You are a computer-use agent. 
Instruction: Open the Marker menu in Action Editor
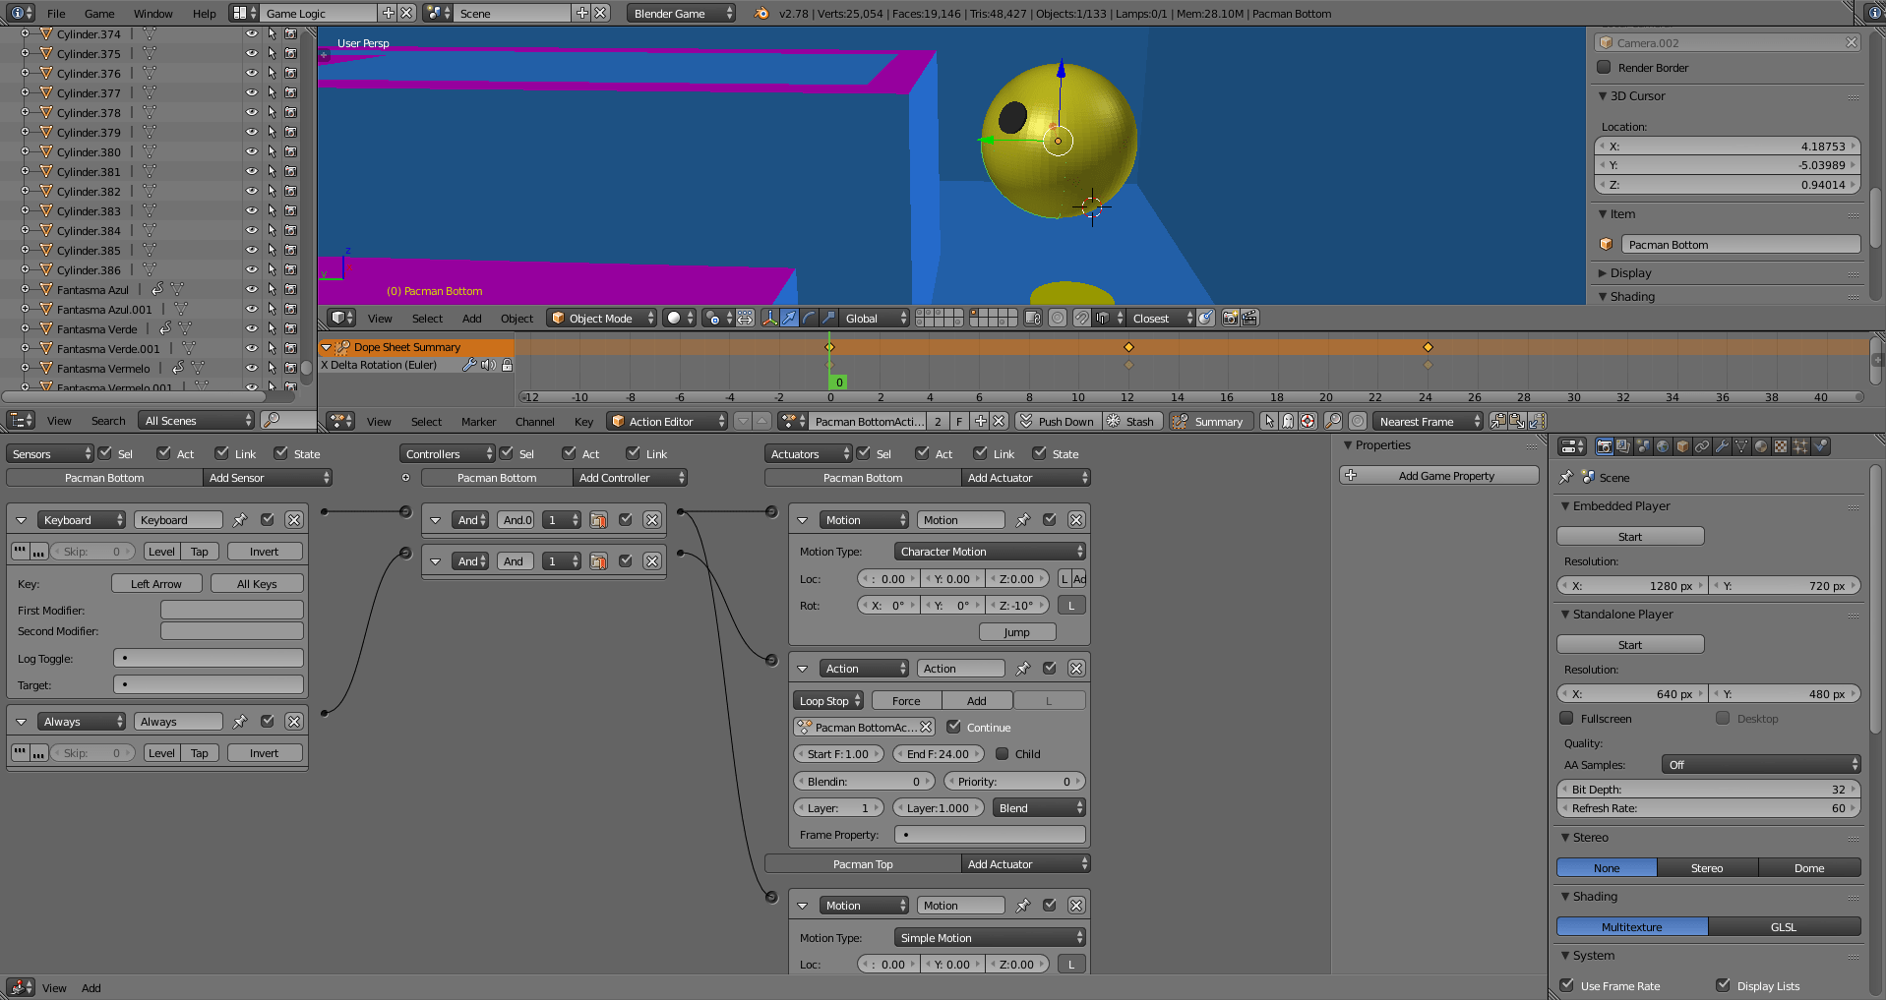tap(478, 422)
